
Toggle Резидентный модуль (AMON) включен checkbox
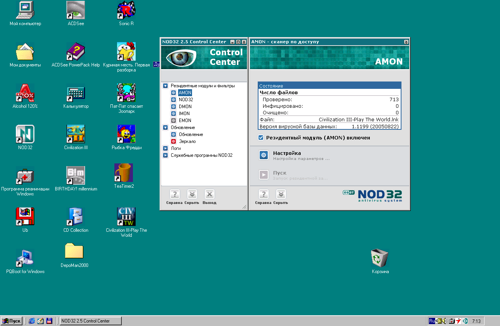(x=261, y=138)
